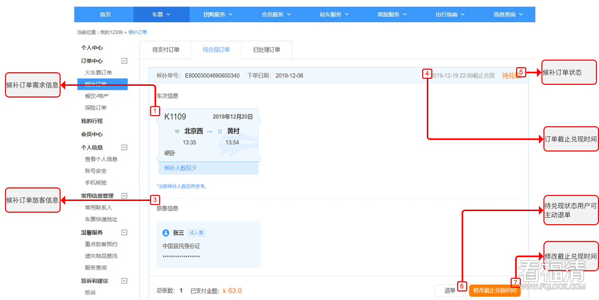The image size is (599, 300).
Task: Open 火车票订单 in the sidebar
Action: point(98,73)
